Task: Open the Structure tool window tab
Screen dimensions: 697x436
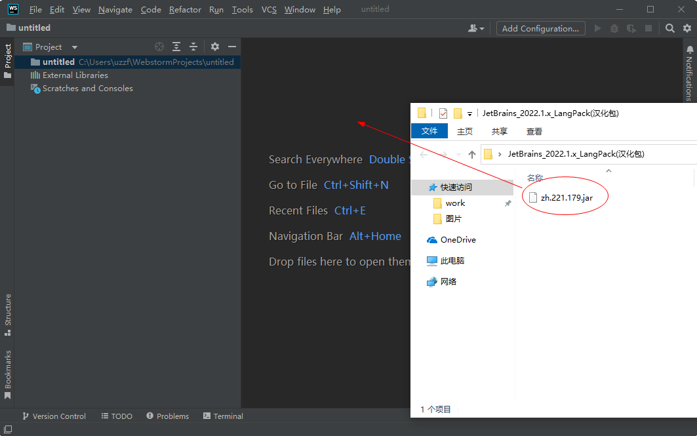Action: coord(8,314)
